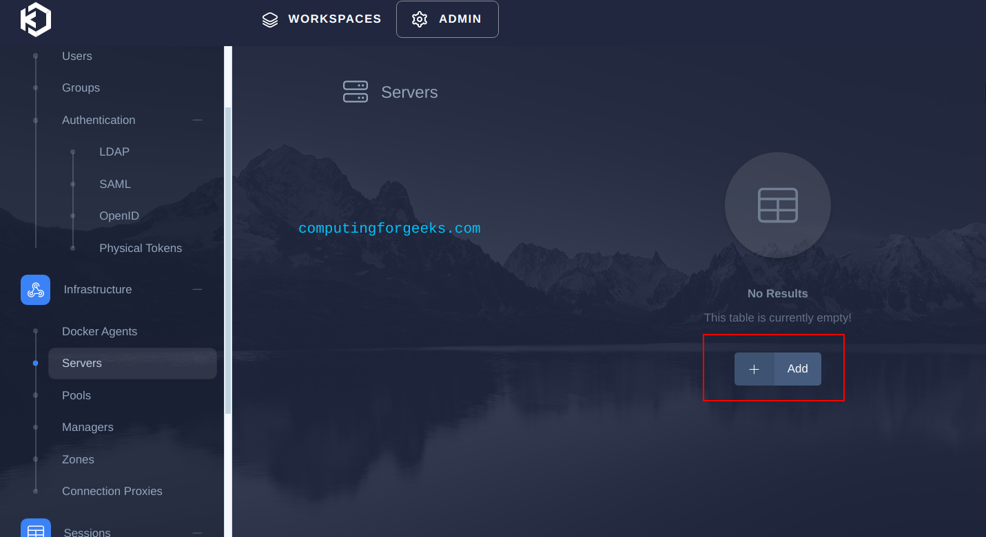Open the Docker Agents page
Image resolution: width=986 pixels, height=537 pixels.
click(x=99, y=331)
